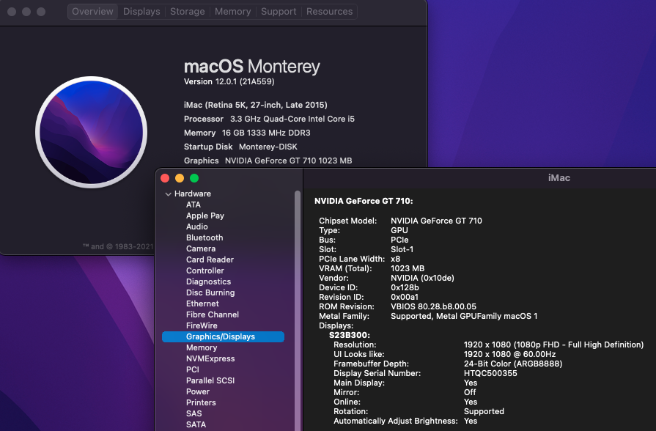Select Controller in the sidebar
The height and width of the screenshot is (431, 656).
tap(205, 270)
